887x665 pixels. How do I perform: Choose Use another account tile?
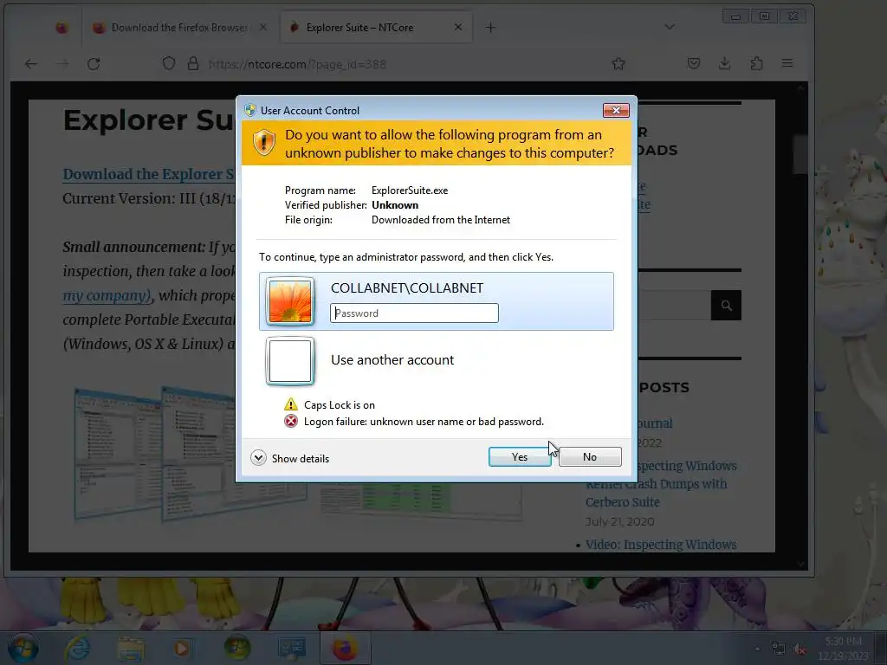point(437,361)
